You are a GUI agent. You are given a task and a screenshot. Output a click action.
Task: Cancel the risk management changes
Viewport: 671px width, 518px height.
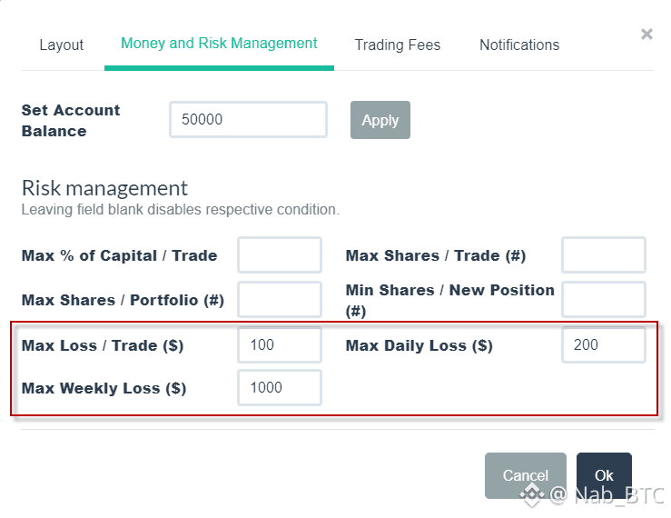coord(525,475)
